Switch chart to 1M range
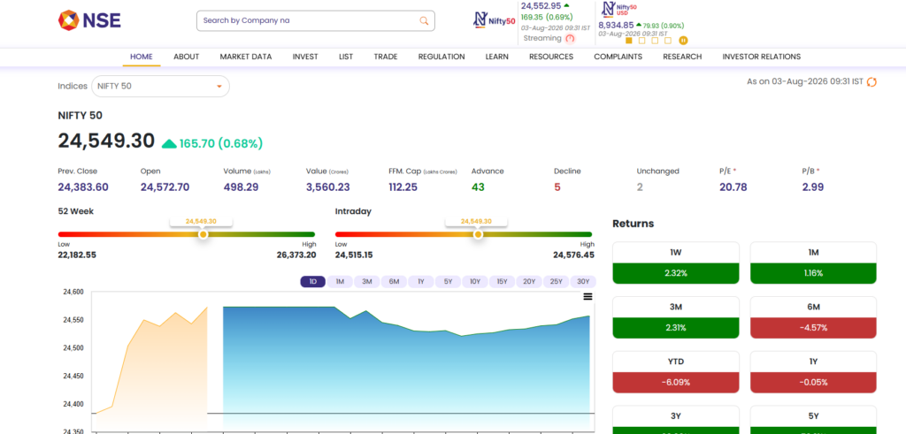This screenshot has width=906, height=434. pos(340,282)
